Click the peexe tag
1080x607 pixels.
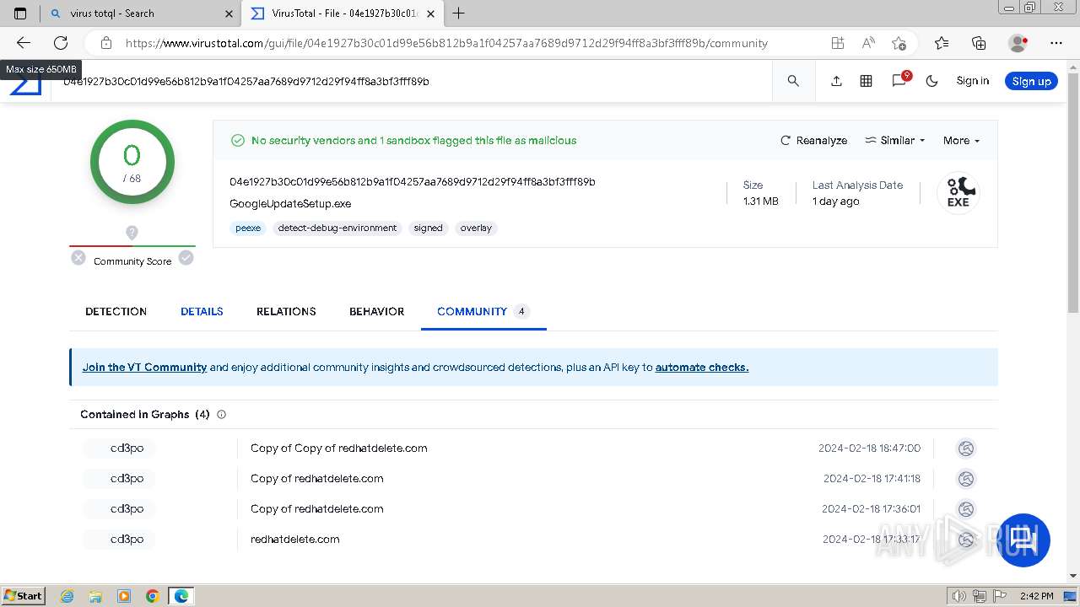coord(248,228)
